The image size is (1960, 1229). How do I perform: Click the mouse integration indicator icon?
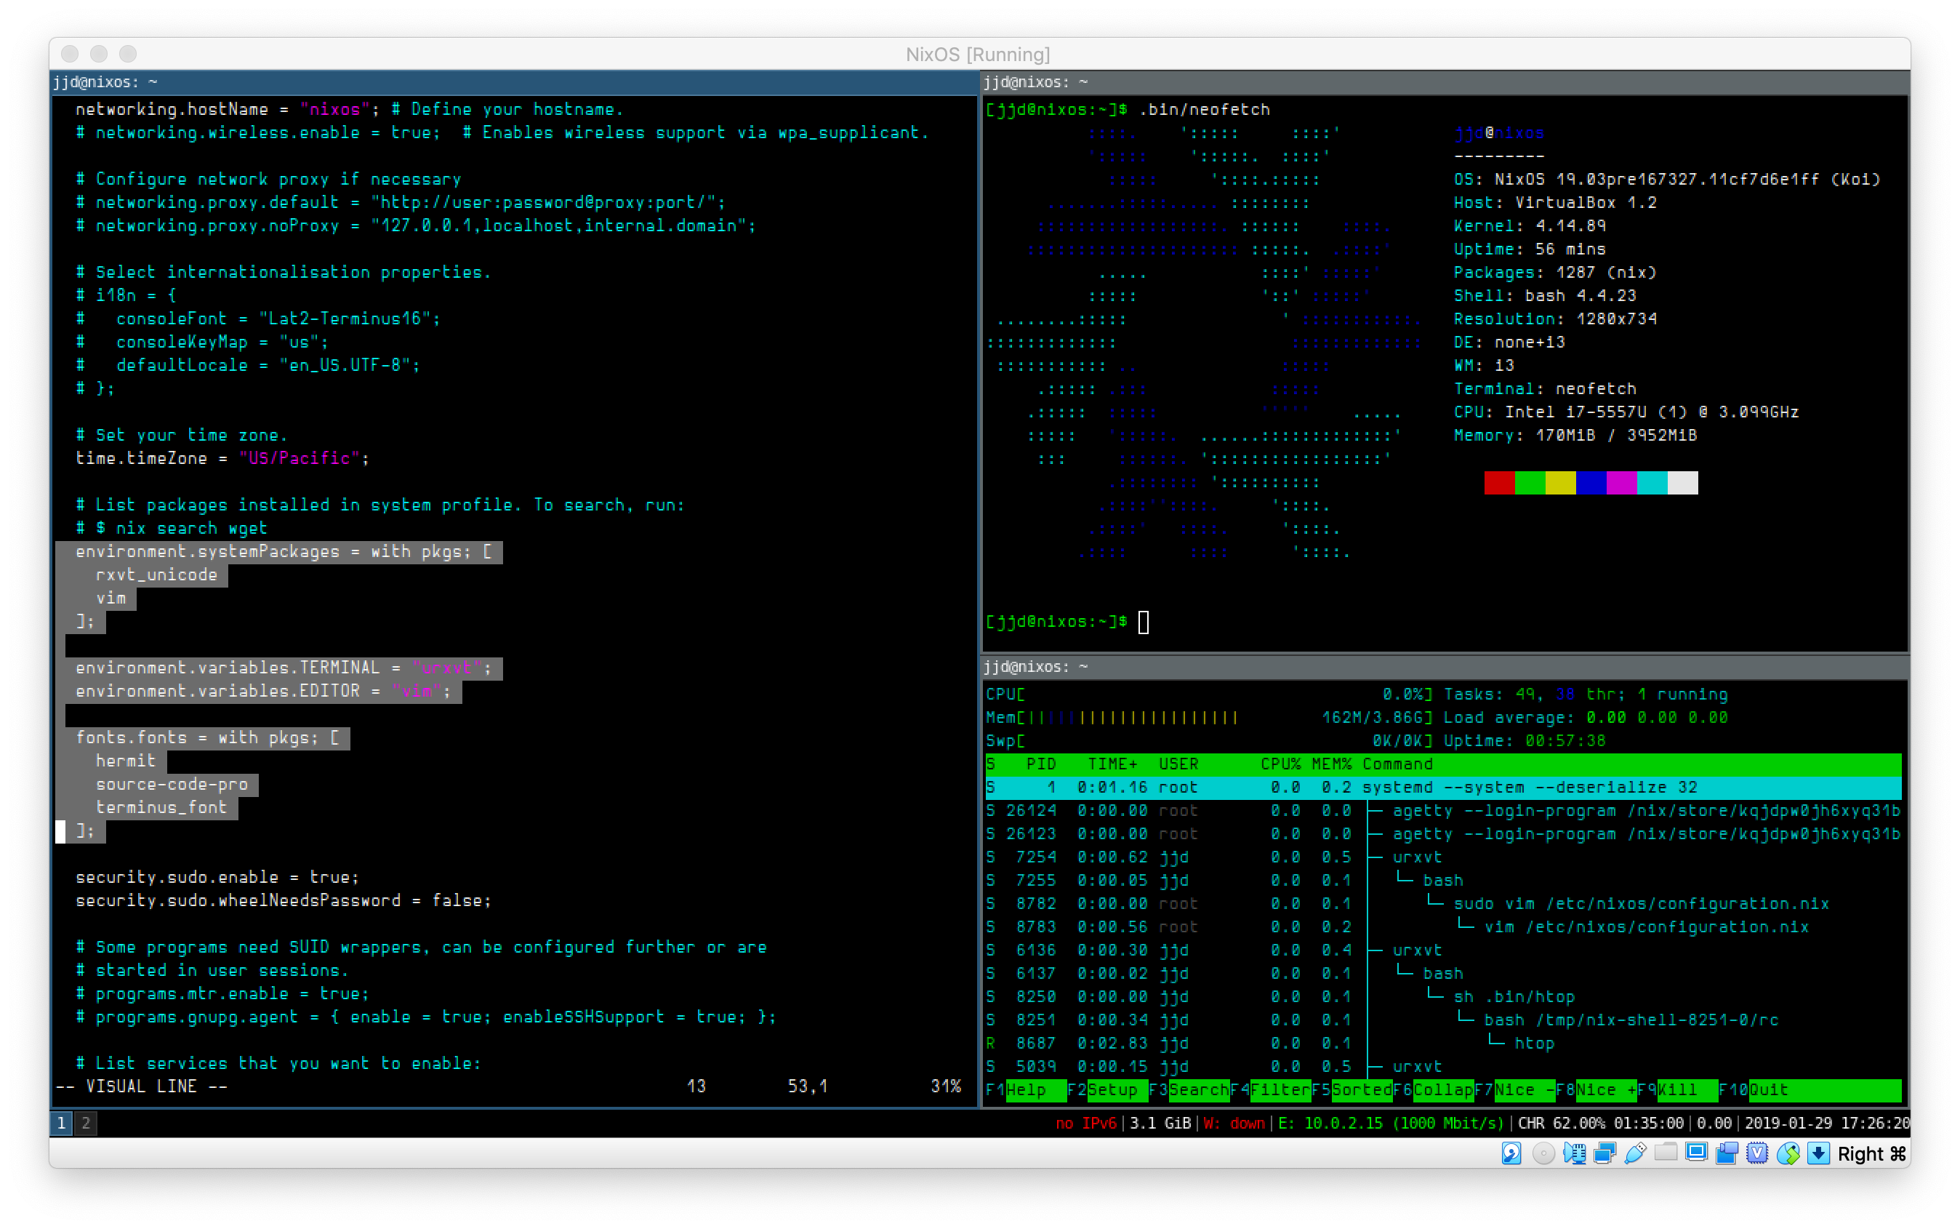pos(1788,1153)
